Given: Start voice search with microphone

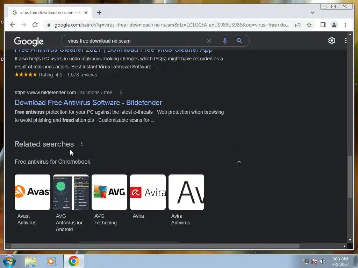Looking at the screenshot, I should click(x=225, y=41).
